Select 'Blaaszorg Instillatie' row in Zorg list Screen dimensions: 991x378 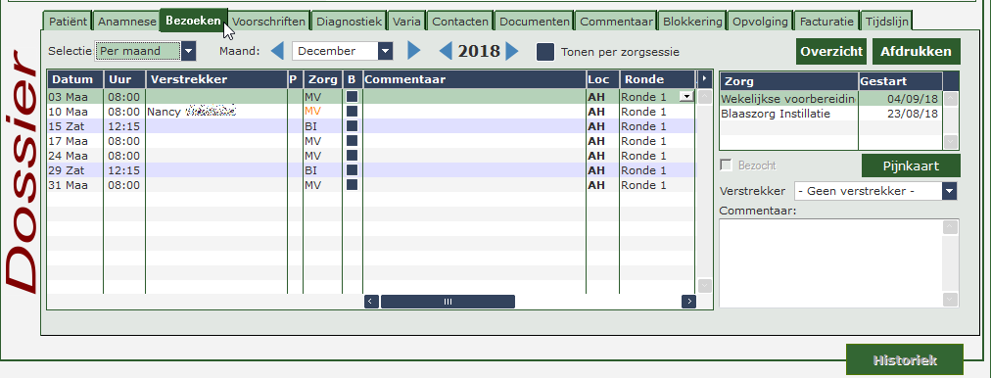(x=830, y=114)
